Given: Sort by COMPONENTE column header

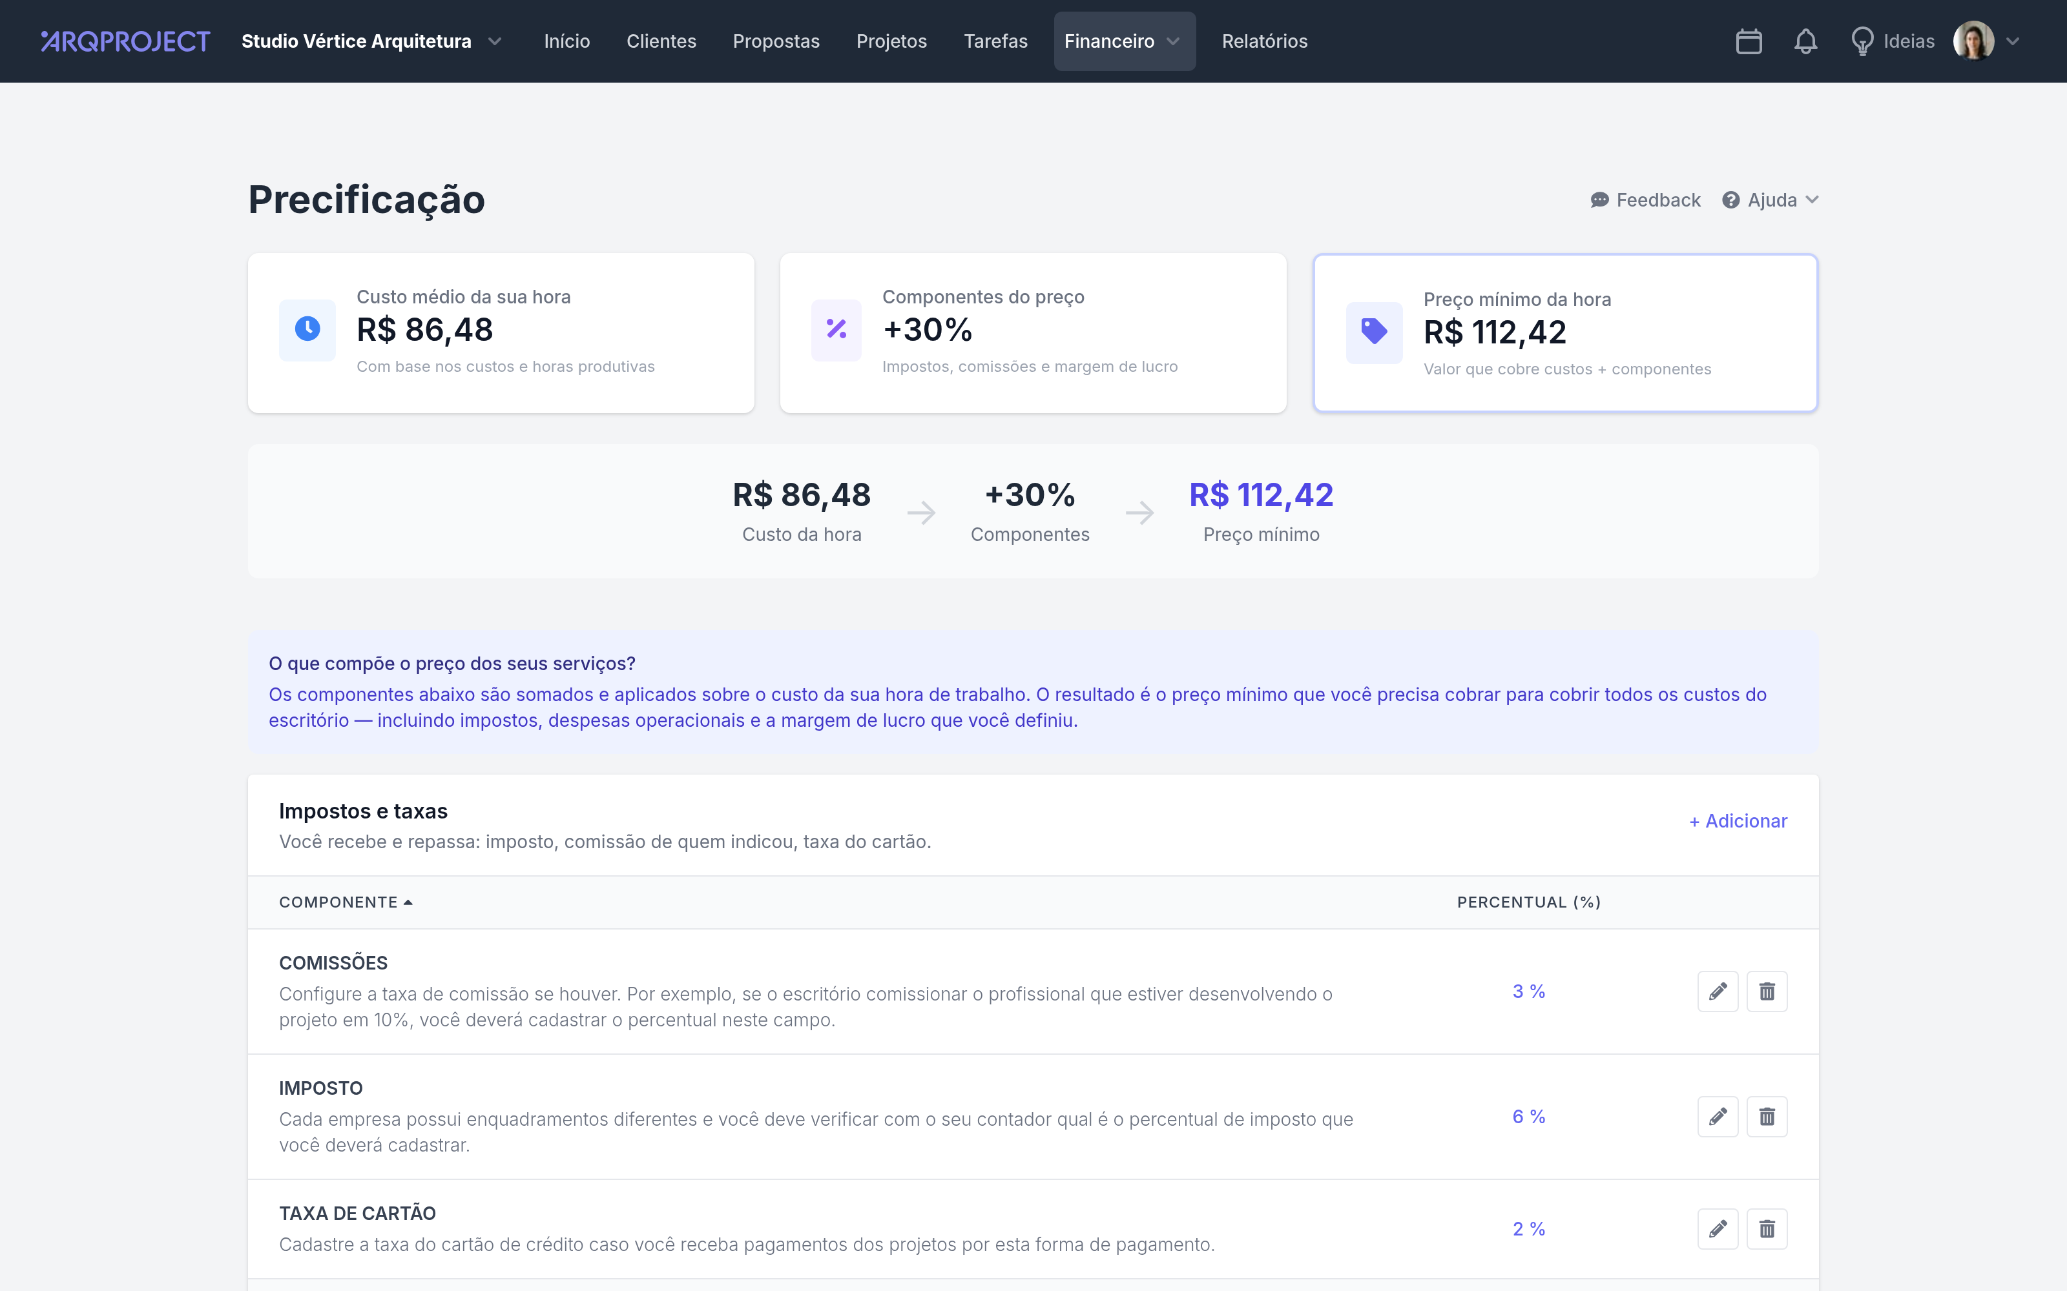Looking at the screenshot, I should click(x=346, y=902).
